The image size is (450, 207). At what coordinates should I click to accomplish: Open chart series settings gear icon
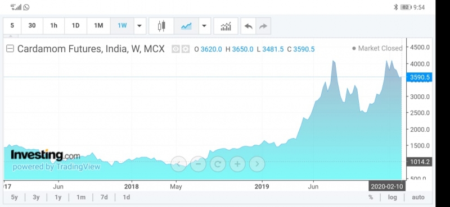point(186,49)
